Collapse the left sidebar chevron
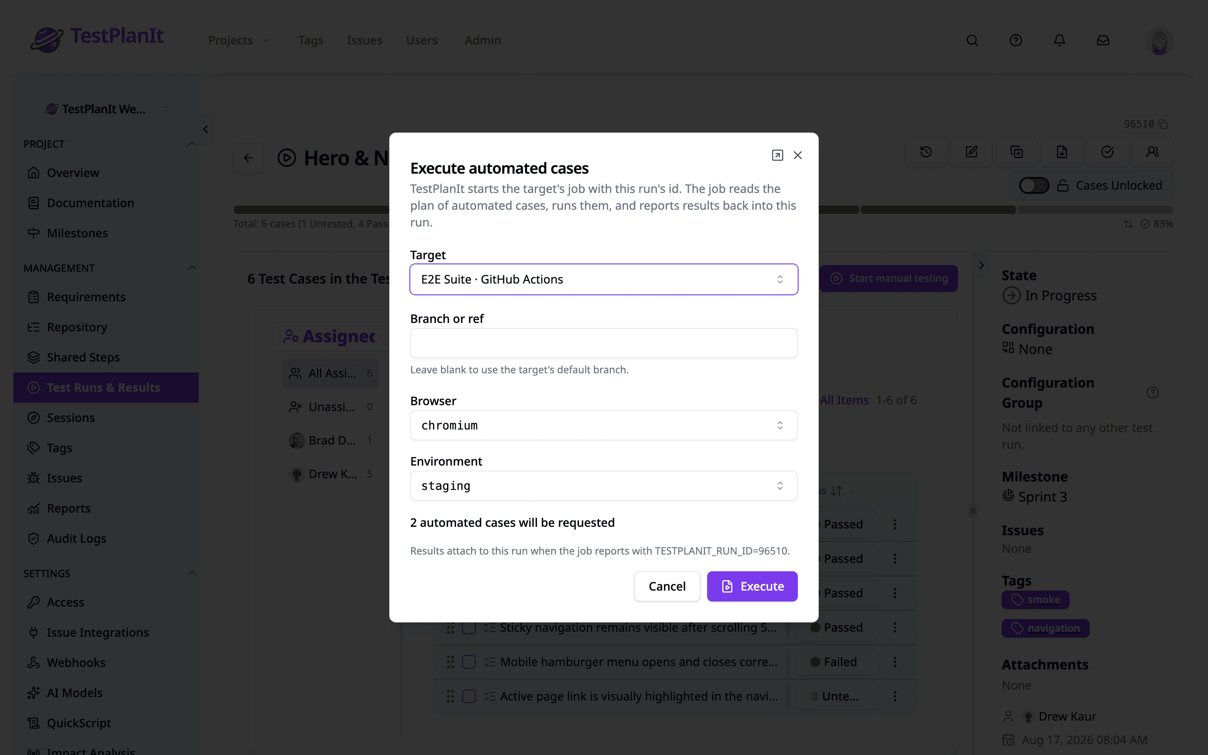The width and height of the screenshot is (1208, 755). click(x=206, y=129)
